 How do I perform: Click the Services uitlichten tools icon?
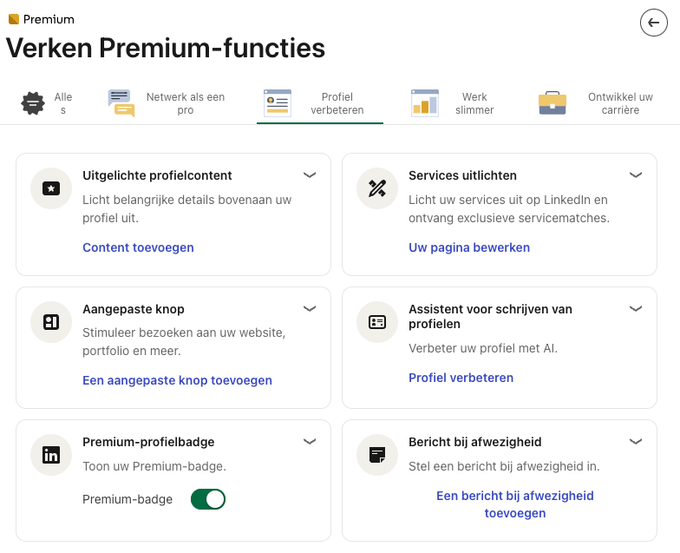click(x=377, y=188)
